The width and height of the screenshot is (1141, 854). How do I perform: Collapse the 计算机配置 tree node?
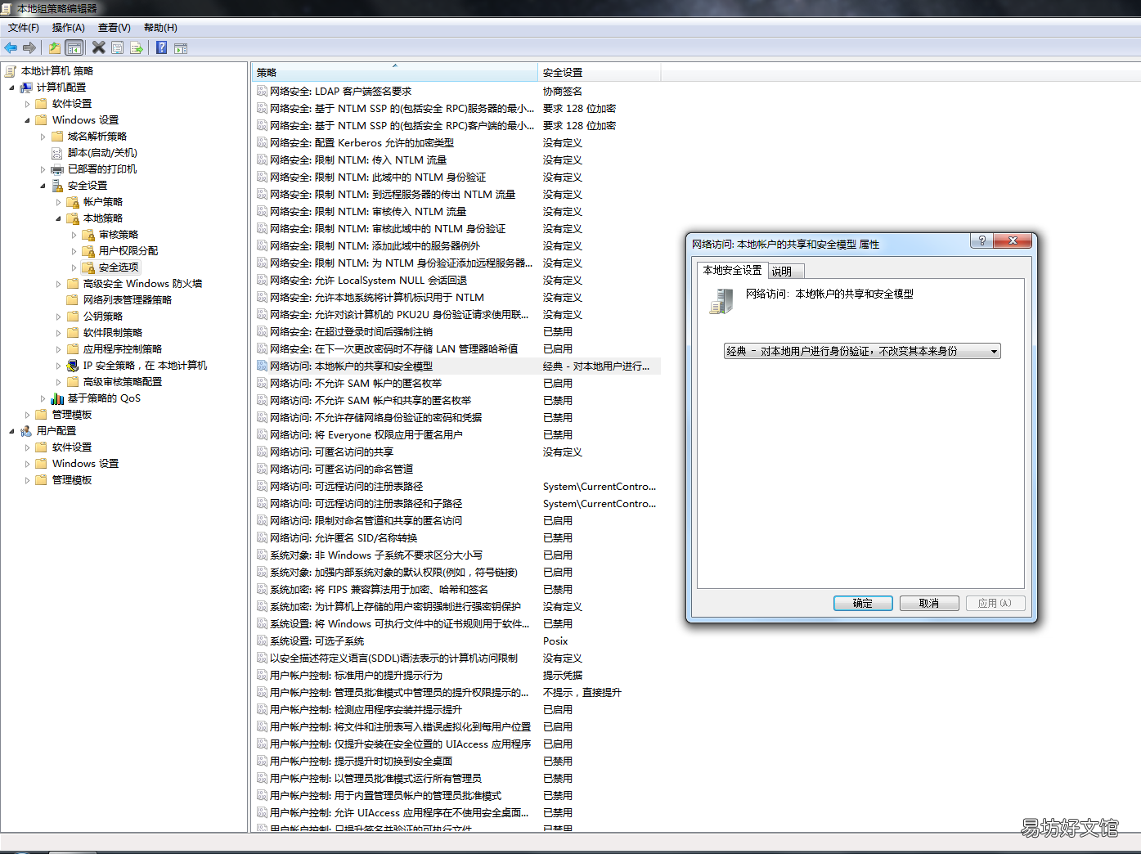[11, 88]
